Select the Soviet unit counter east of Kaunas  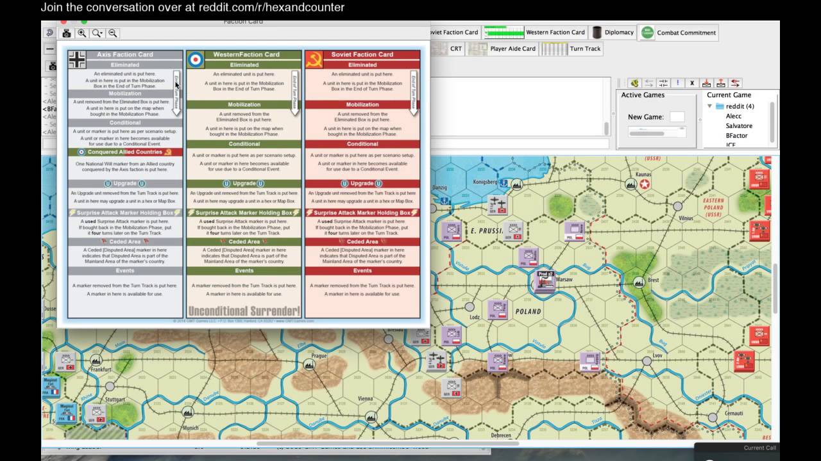(x=759, y=178)
